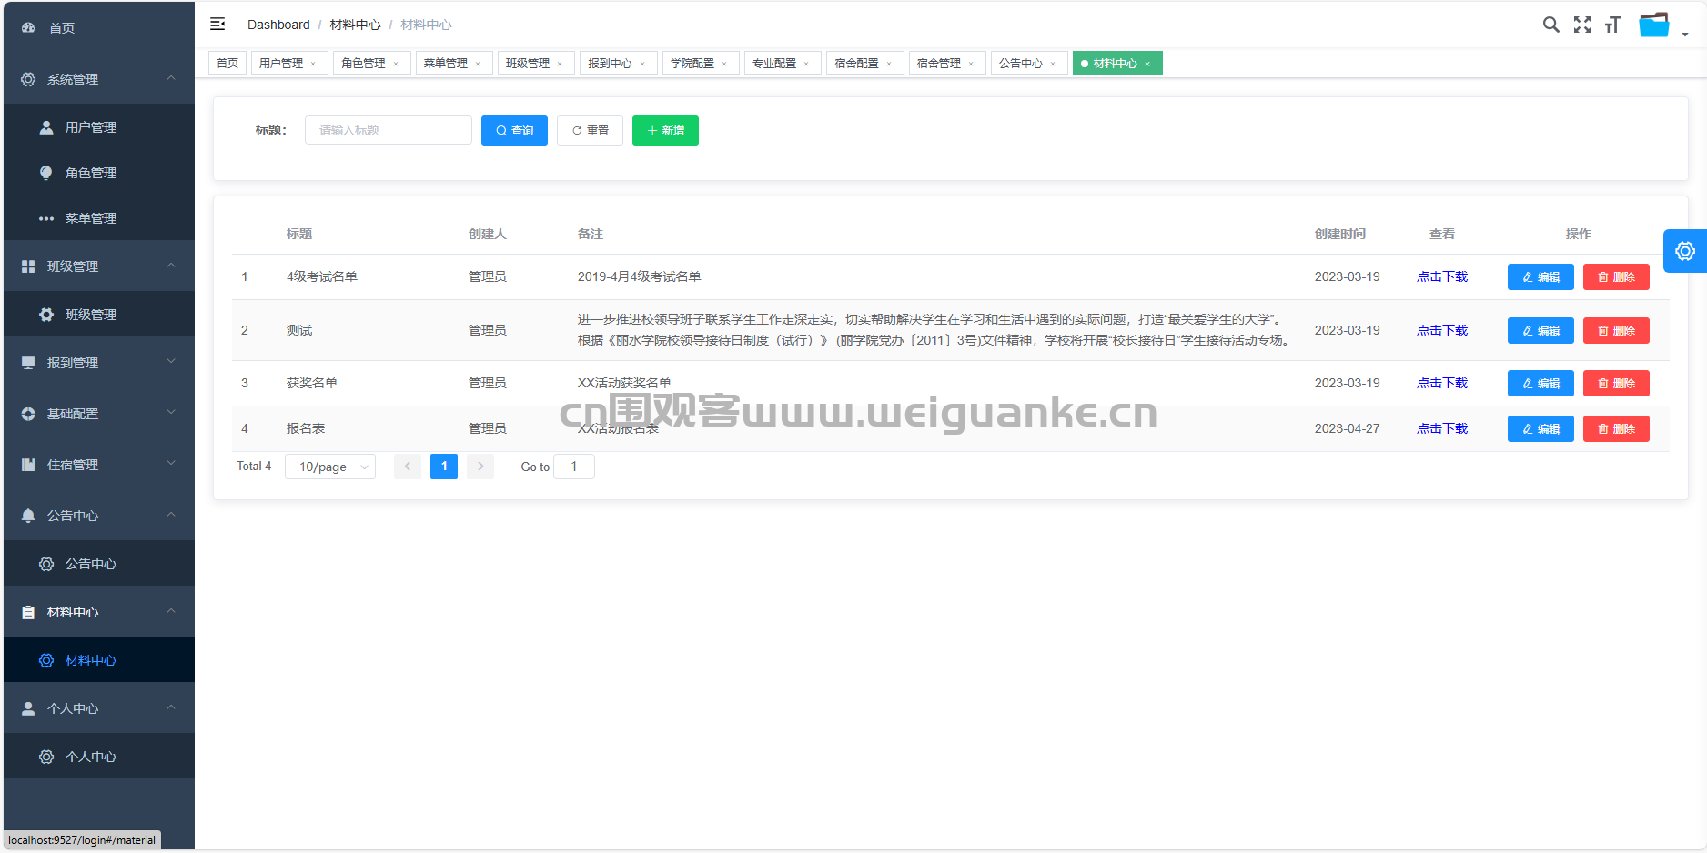Expand the 住宿管理 menu chevron
Screen dimensions: 1707x853
171,464
